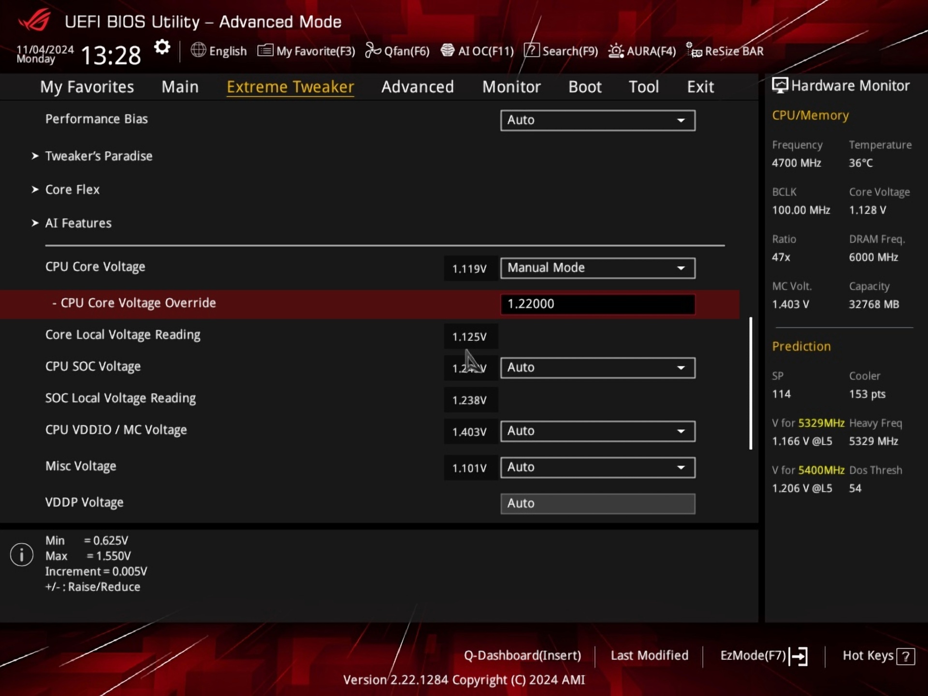Open the settings gear next to the clock
928x696 pixels.
click(162, 47)
